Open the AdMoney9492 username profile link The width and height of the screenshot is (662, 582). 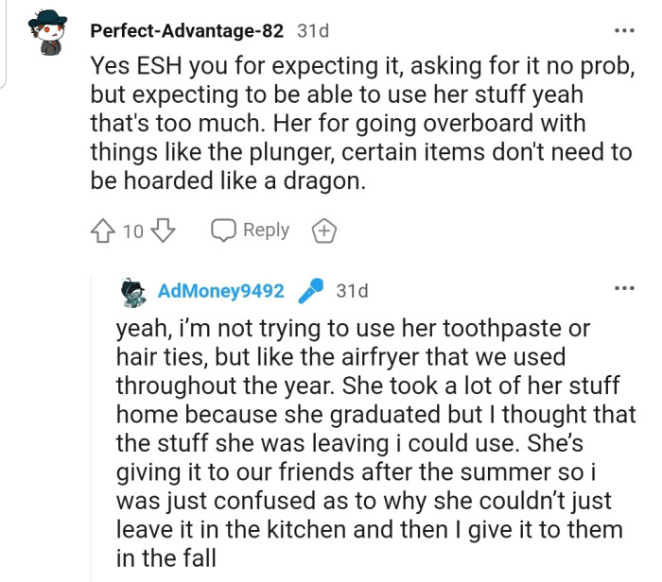(221, 291)
